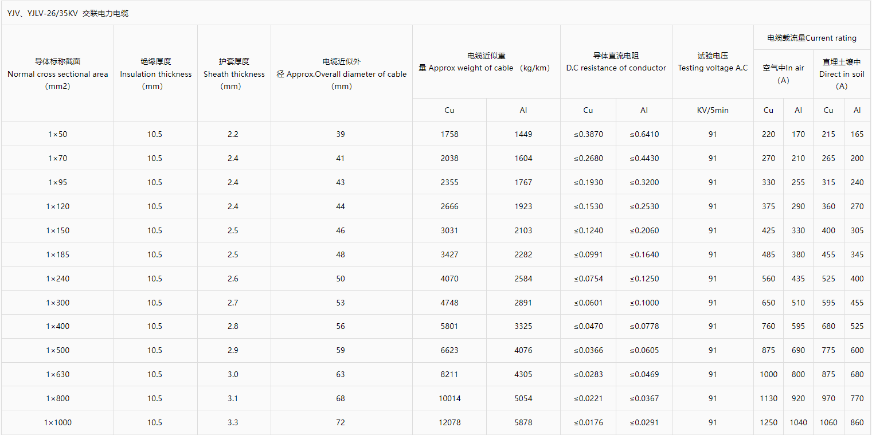The image size is (872, 435).
Task: Click overall diameter 53 in 1×300 row
Action: coord(341,303)
